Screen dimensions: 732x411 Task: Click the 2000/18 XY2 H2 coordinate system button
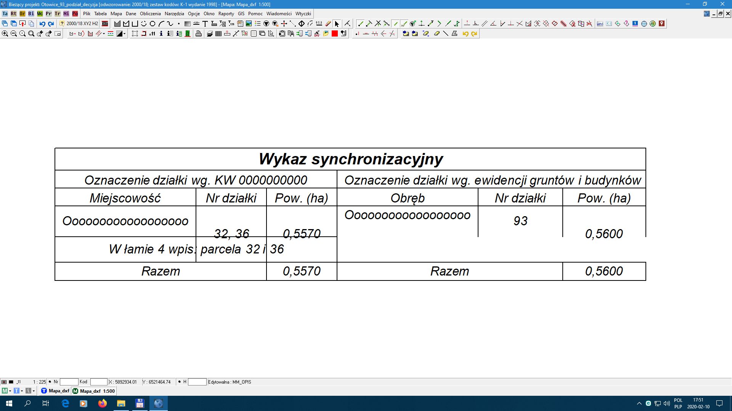pyautogui.click(x=79, y=24)
